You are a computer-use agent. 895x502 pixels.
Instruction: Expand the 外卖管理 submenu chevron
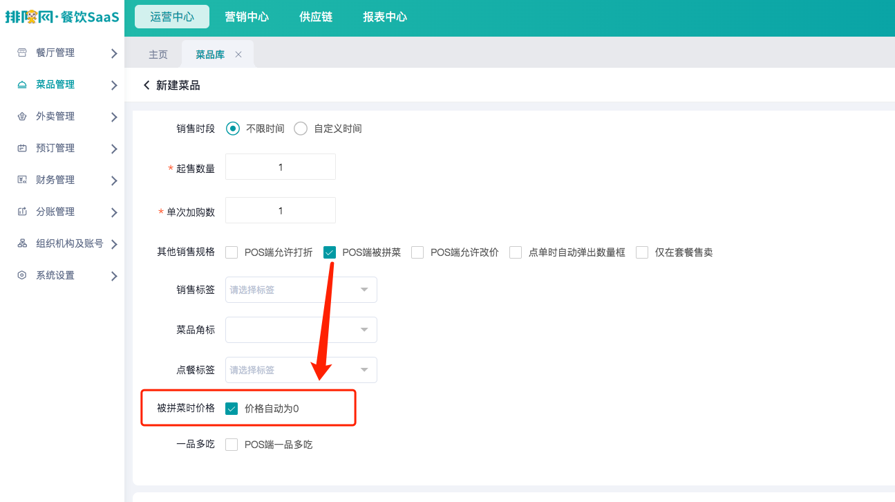click(114, 117)
